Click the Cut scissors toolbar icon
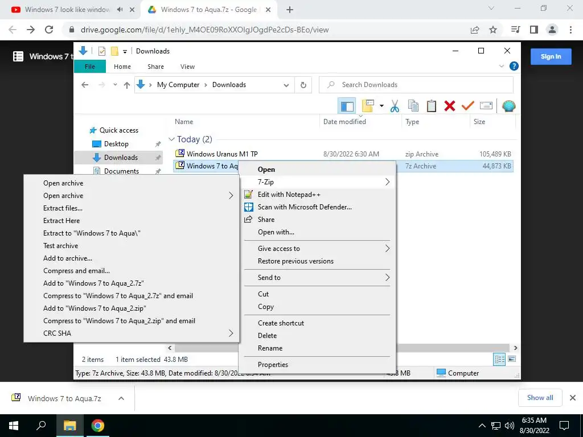 (395, 106)
